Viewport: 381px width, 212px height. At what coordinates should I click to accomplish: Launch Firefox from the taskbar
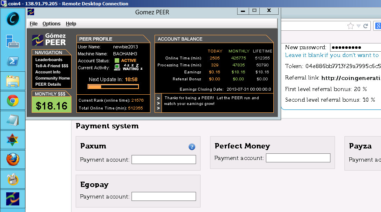click(13, 159)
